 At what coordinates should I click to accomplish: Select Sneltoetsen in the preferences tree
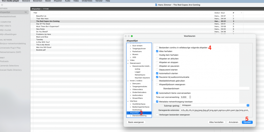[x=137, y=110]
